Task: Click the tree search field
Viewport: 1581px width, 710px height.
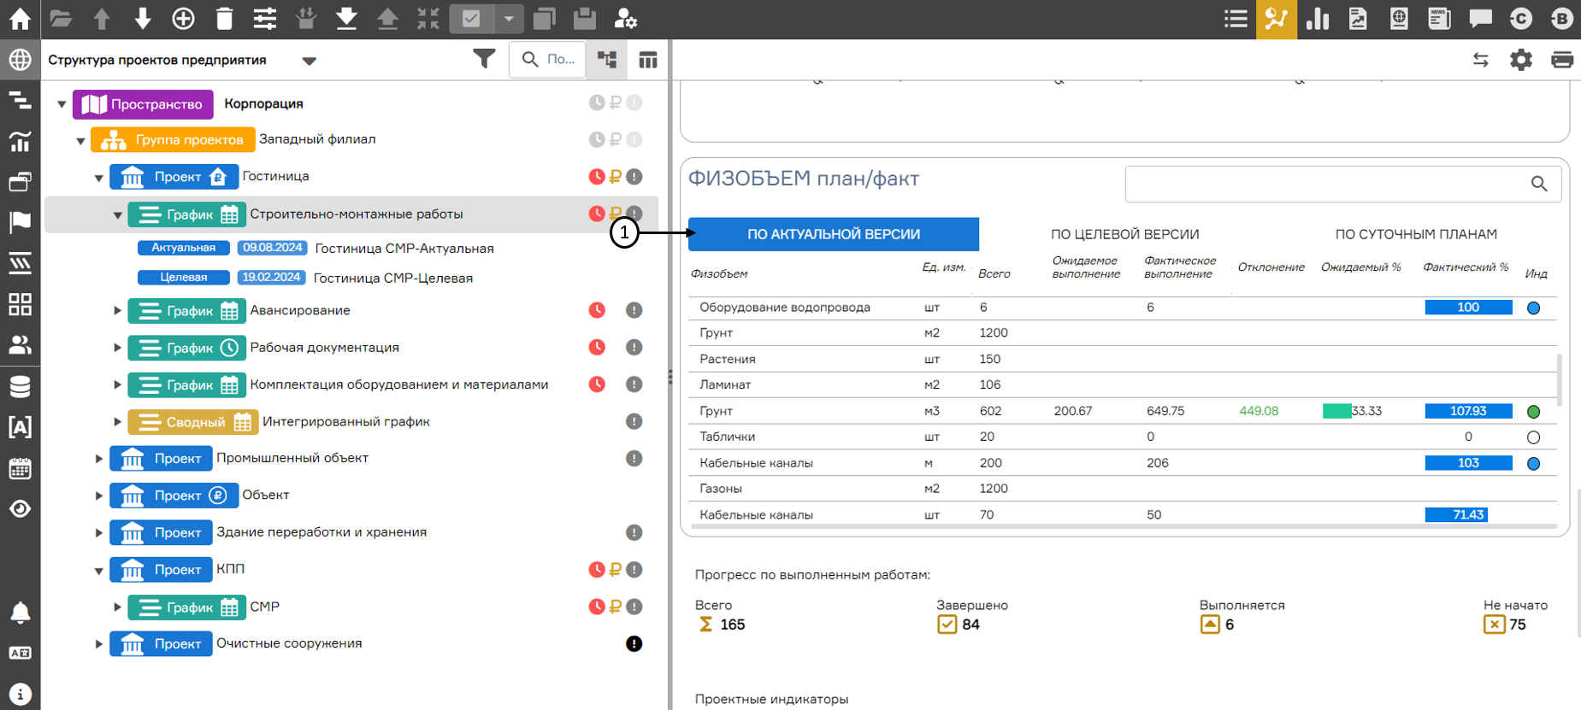Action: [x=547, y=60]
